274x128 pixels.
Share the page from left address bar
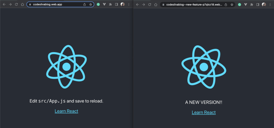85,5
